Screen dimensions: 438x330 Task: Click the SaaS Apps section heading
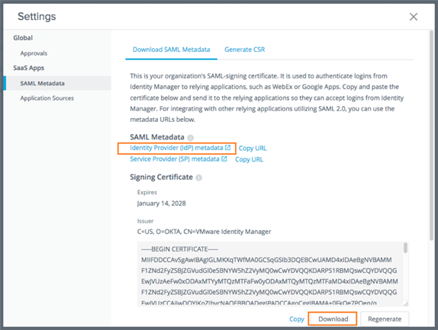point(28,68)
